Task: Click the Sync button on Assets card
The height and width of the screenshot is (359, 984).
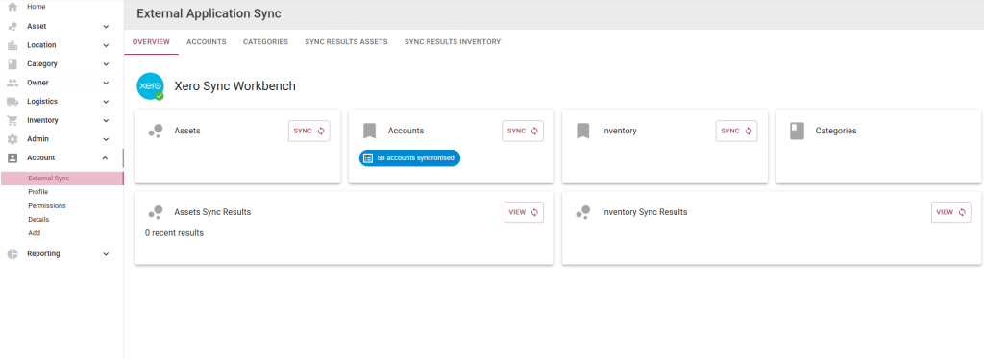Action: point(309,131)
